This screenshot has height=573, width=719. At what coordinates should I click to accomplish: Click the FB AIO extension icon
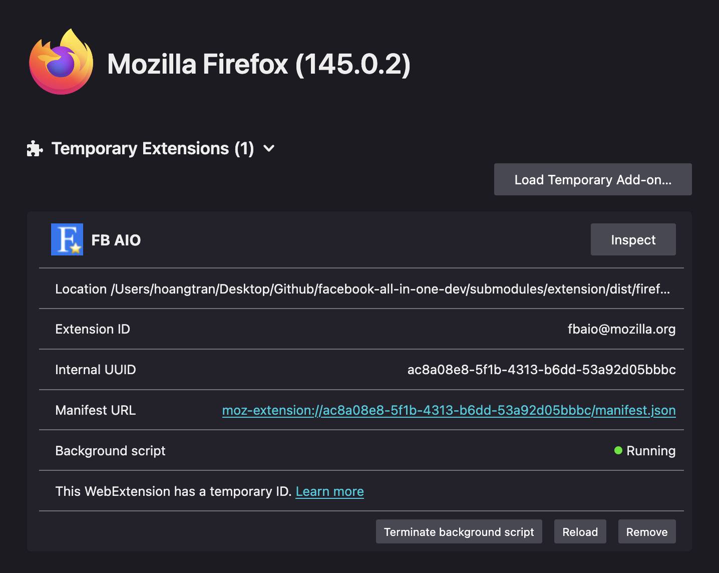(67, 239)
